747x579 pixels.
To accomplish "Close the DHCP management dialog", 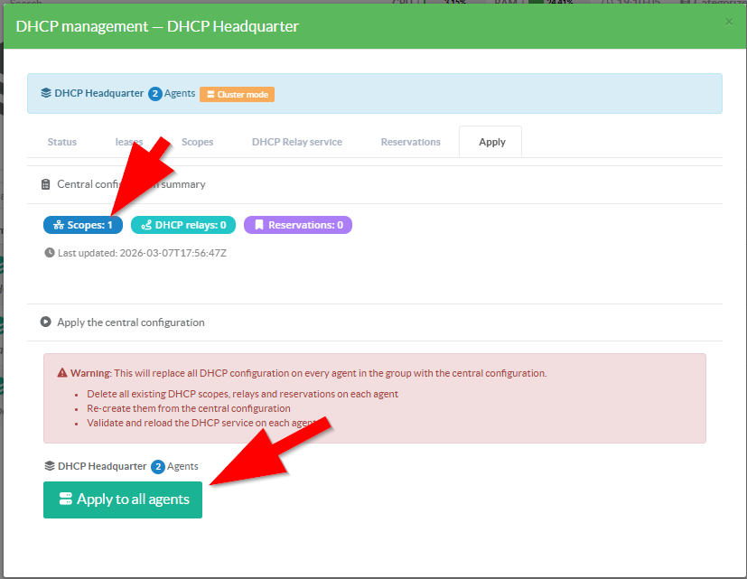I will 729,22.
